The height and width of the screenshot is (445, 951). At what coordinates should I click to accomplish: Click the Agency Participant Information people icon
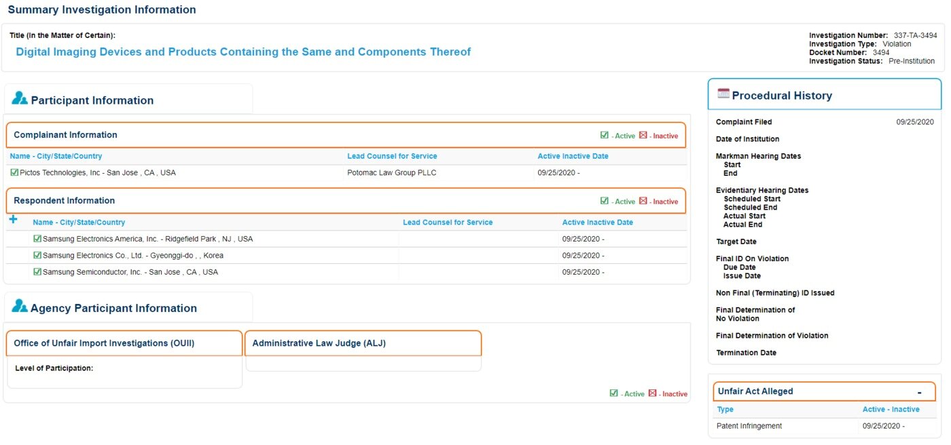tap(20, 306)
